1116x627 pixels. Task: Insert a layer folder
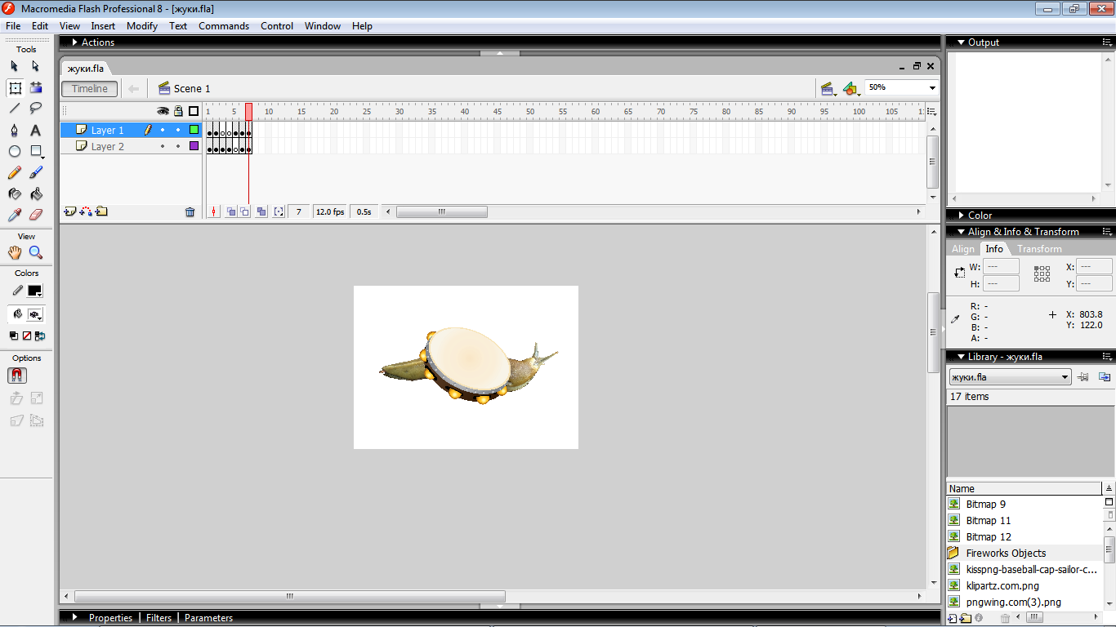tap(101, 211)
